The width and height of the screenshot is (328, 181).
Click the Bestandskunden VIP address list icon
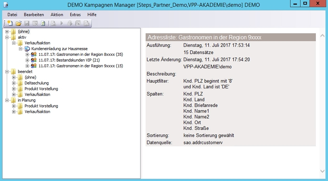point(34,60)
